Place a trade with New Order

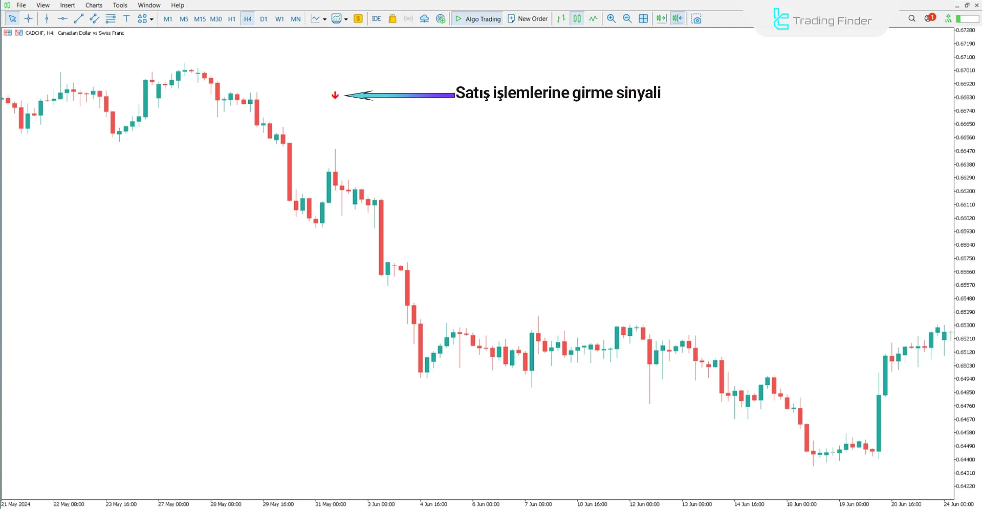pos(528,18)
